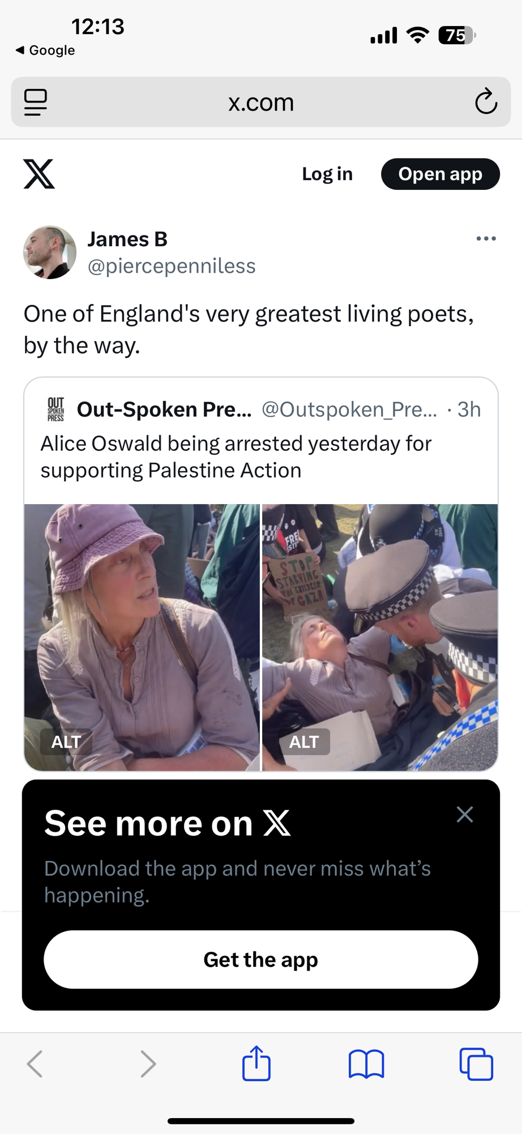Screen dimensions: 522x1134
Task: Go forward with the right arrow
Action: click(148, 1064)
